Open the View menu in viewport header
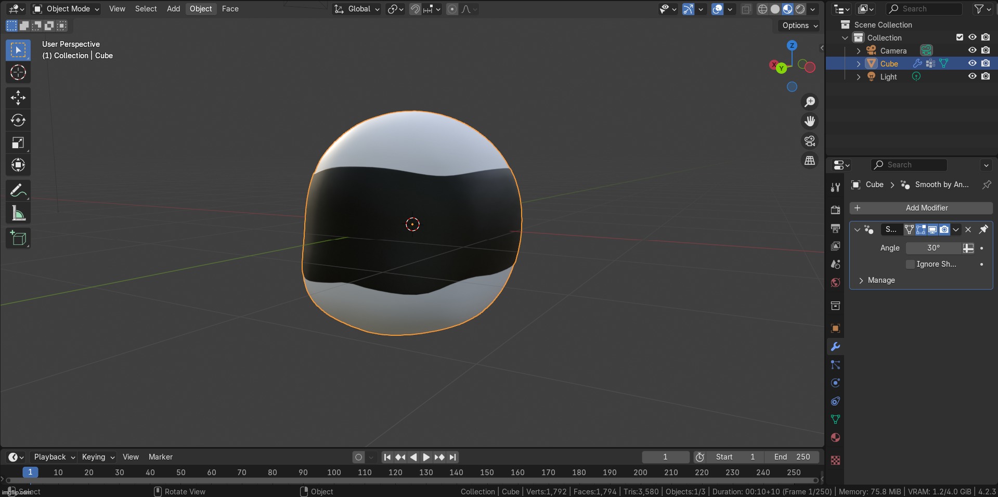This screenshot has width=998, height=497. click(117, 9)
